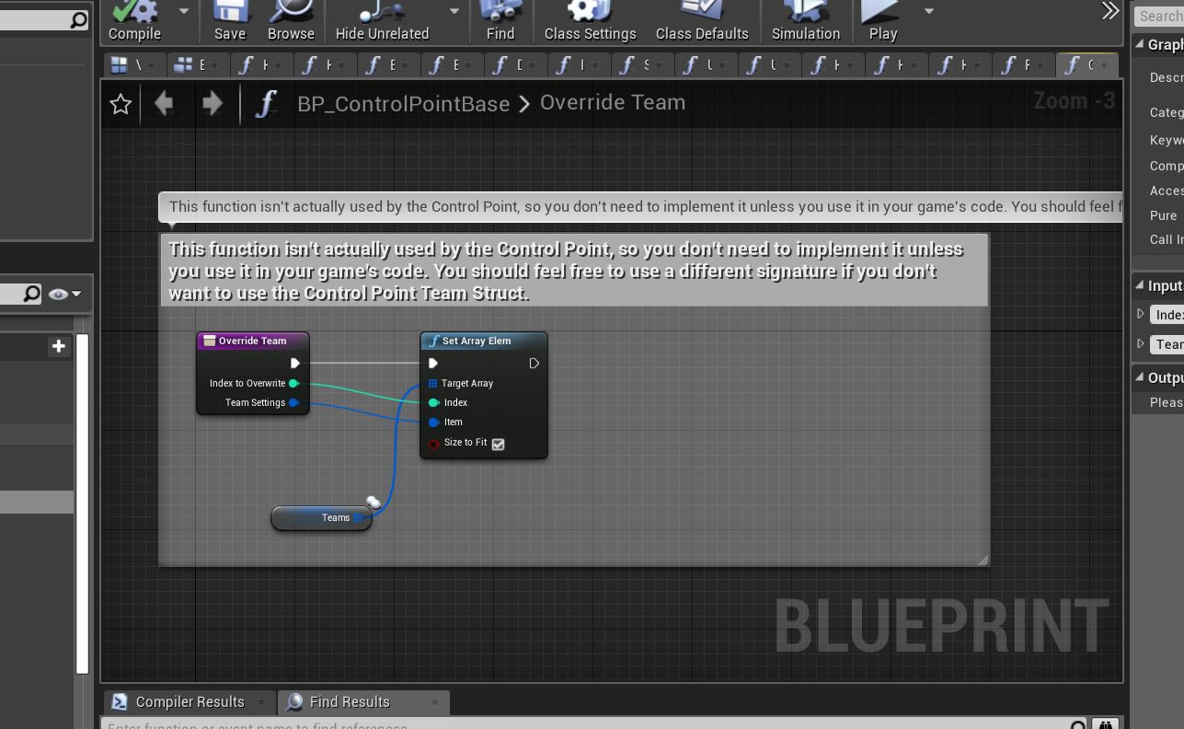Select the Set Array Elem node title
Image resolution: width=1184 pixels, height=729 pixels.
pyautogui.click(x=476, y=341)
